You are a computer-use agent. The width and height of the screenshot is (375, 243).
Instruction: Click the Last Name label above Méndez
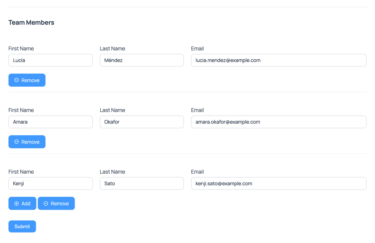click(112, 49)
